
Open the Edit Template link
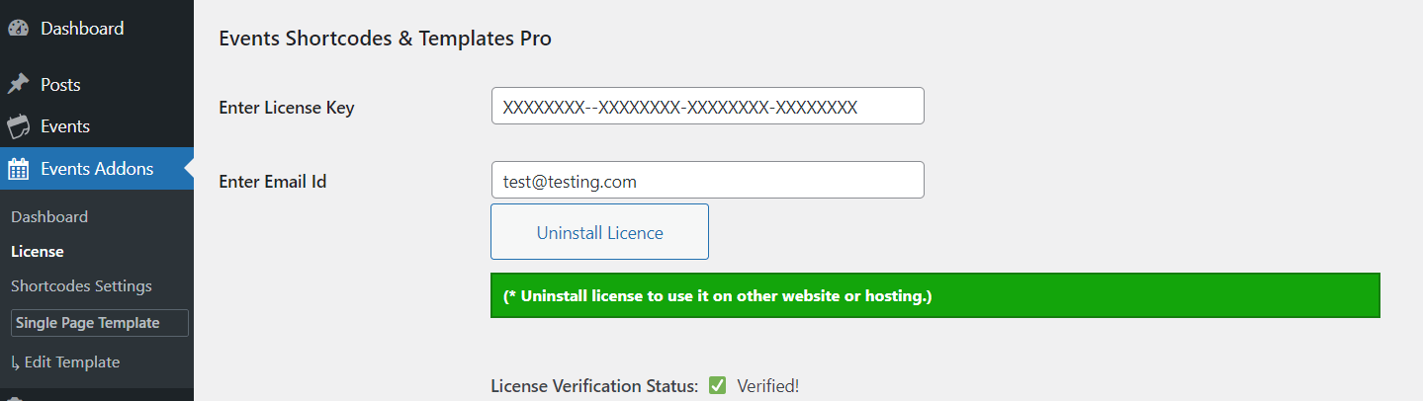(72, 362)
